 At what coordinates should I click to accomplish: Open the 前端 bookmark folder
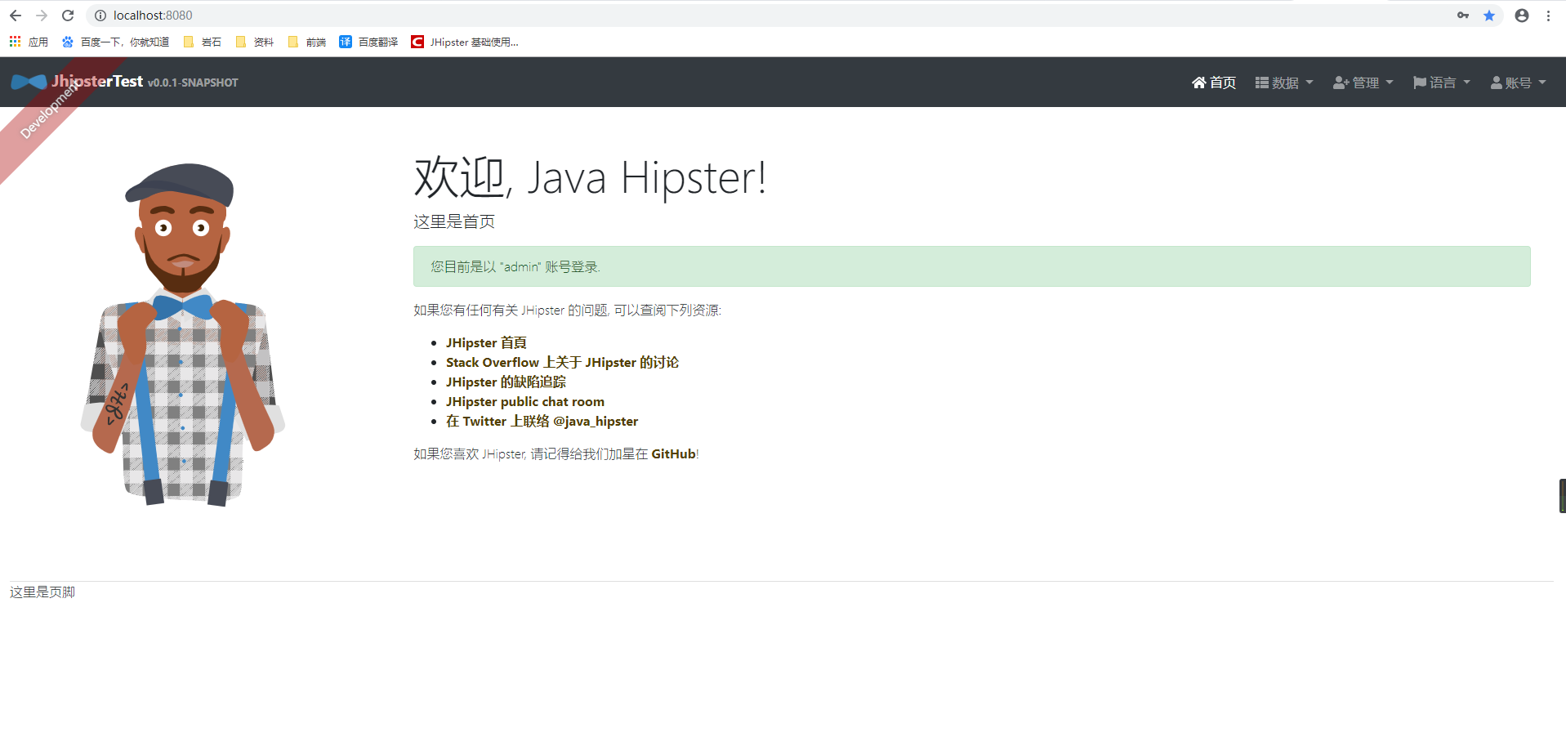coord(307,42)
